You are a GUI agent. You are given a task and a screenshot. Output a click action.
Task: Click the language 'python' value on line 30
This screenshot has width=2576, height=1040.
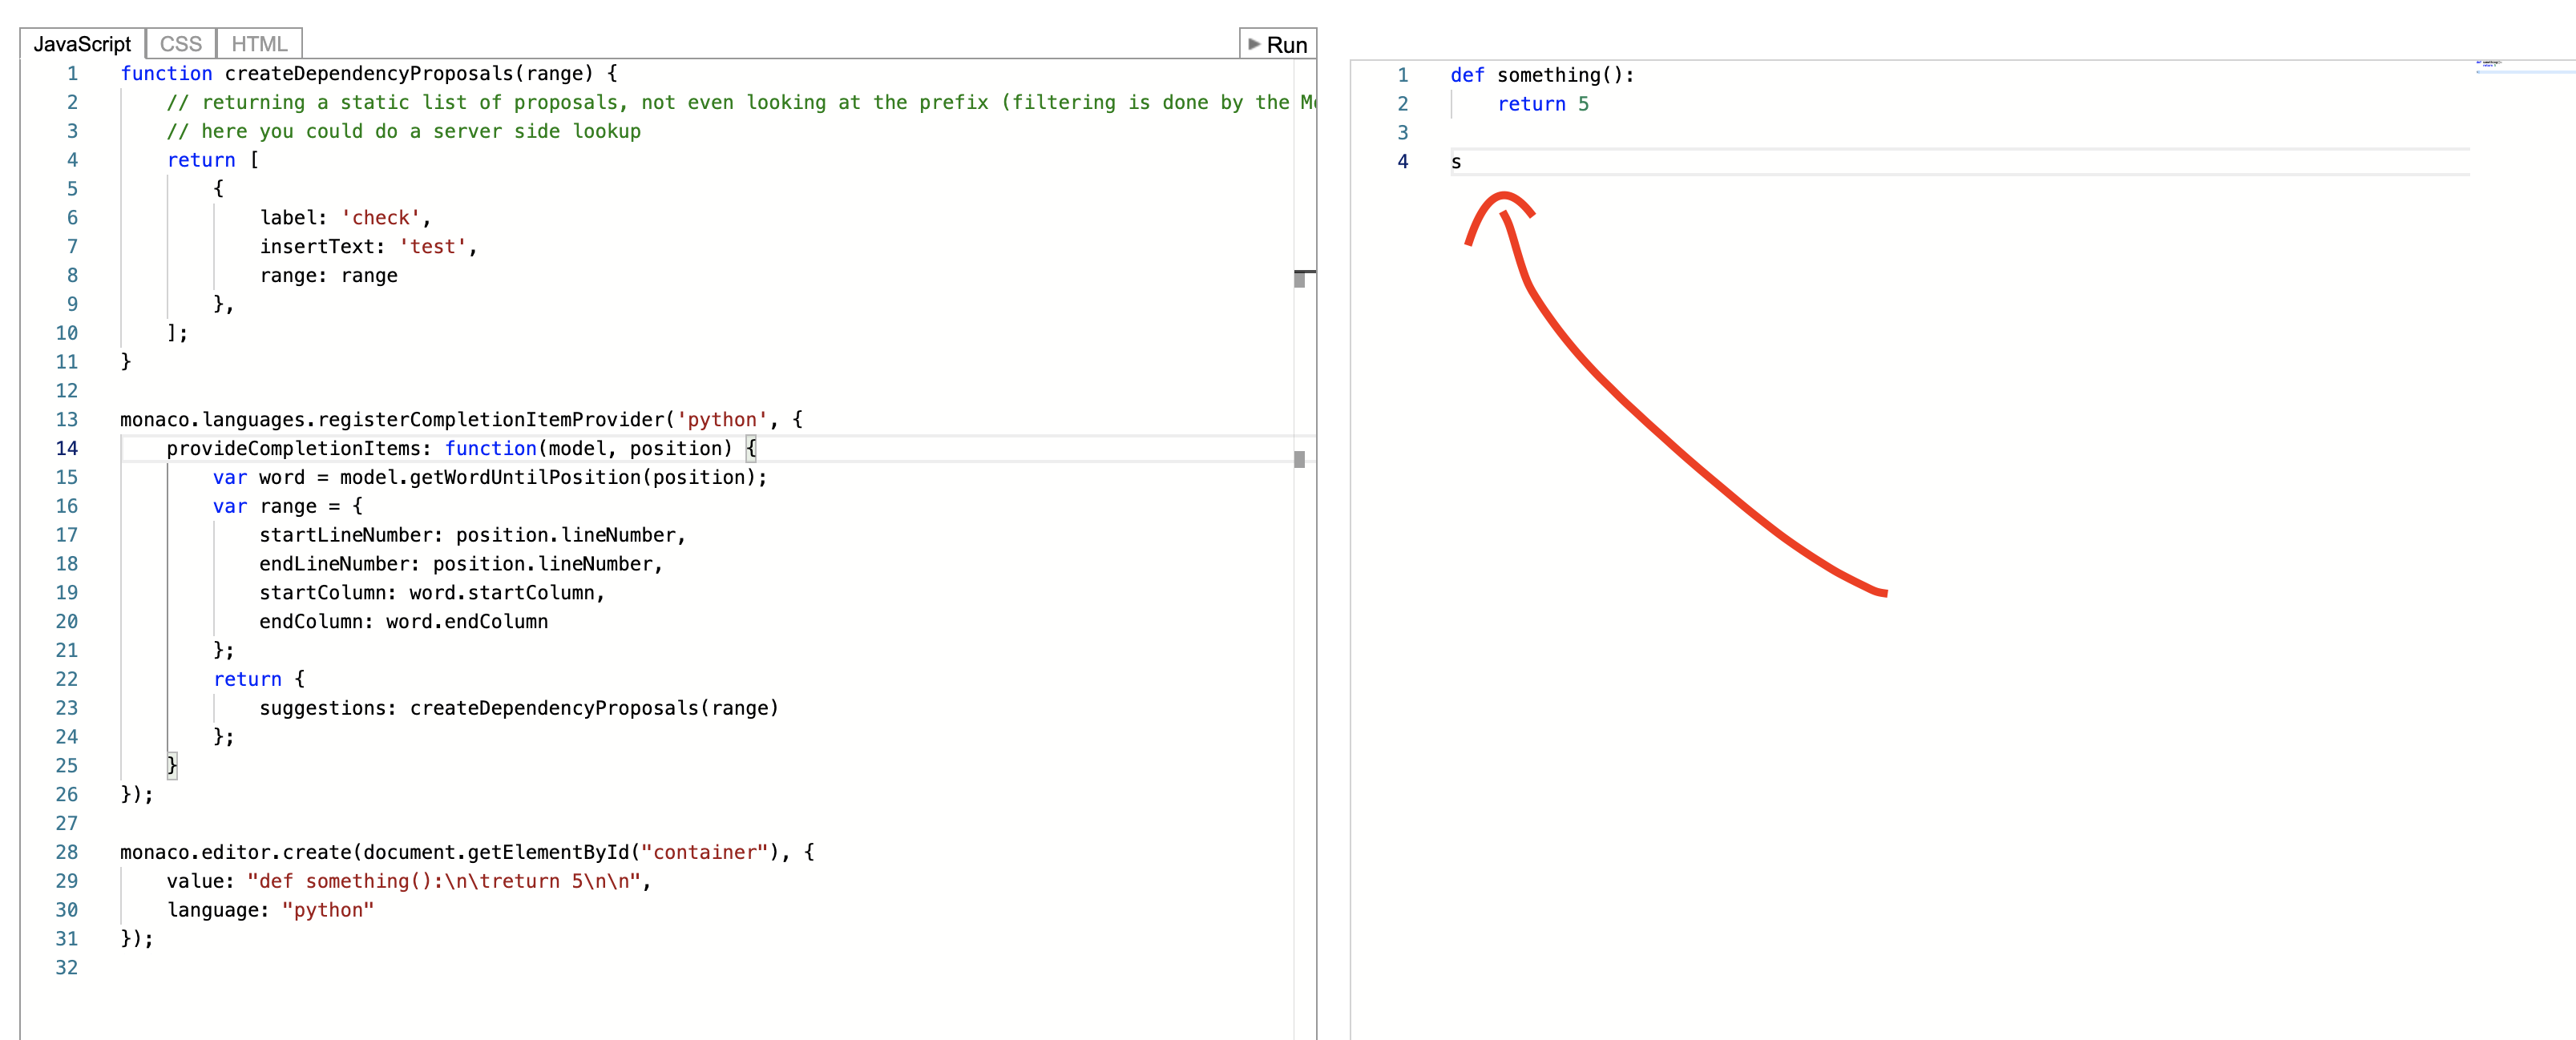(x=329, y=910)
